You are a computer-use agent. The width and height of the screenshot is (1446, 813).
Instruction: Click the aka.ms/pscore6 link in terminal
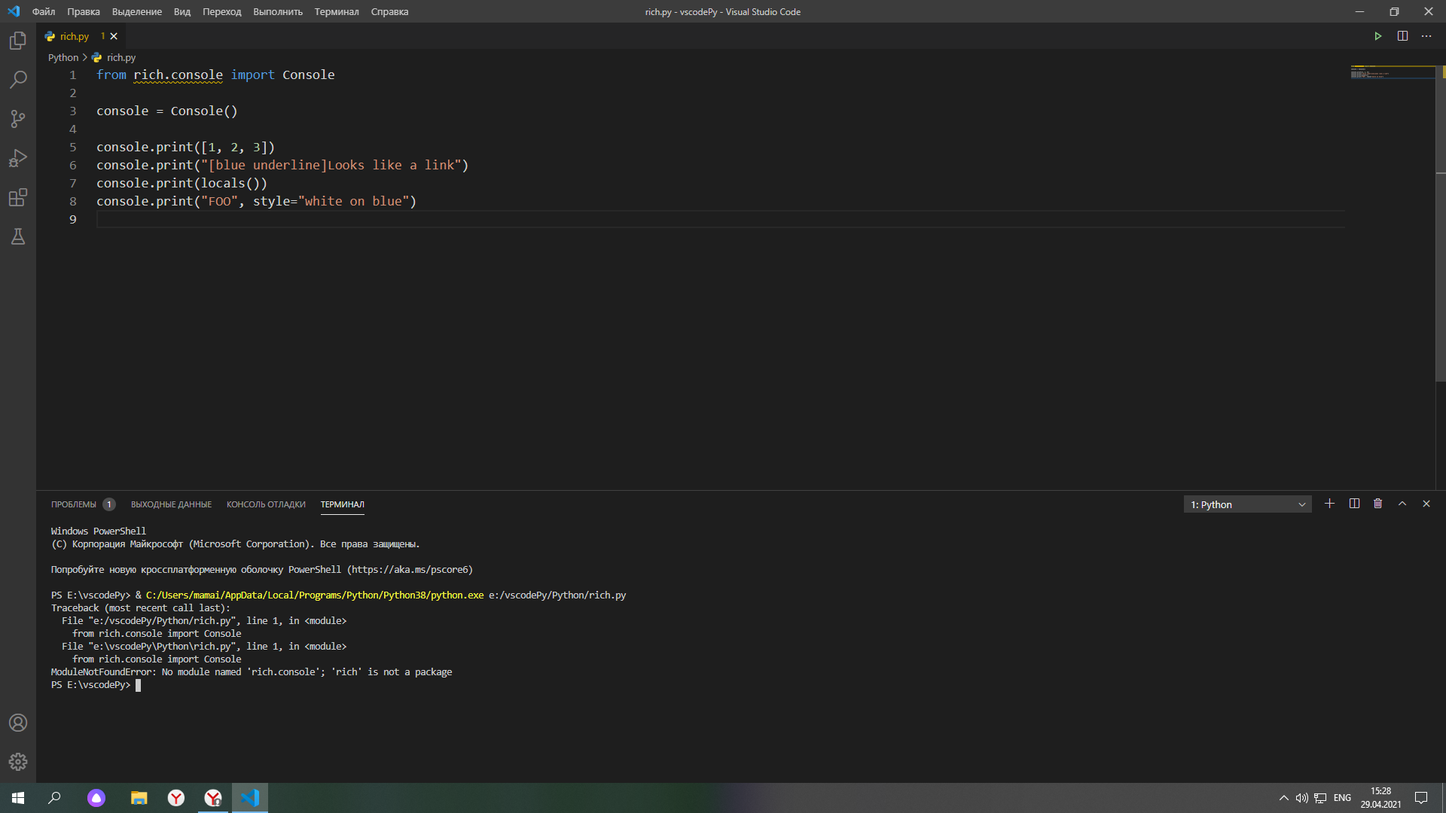[x=410, y=570]
